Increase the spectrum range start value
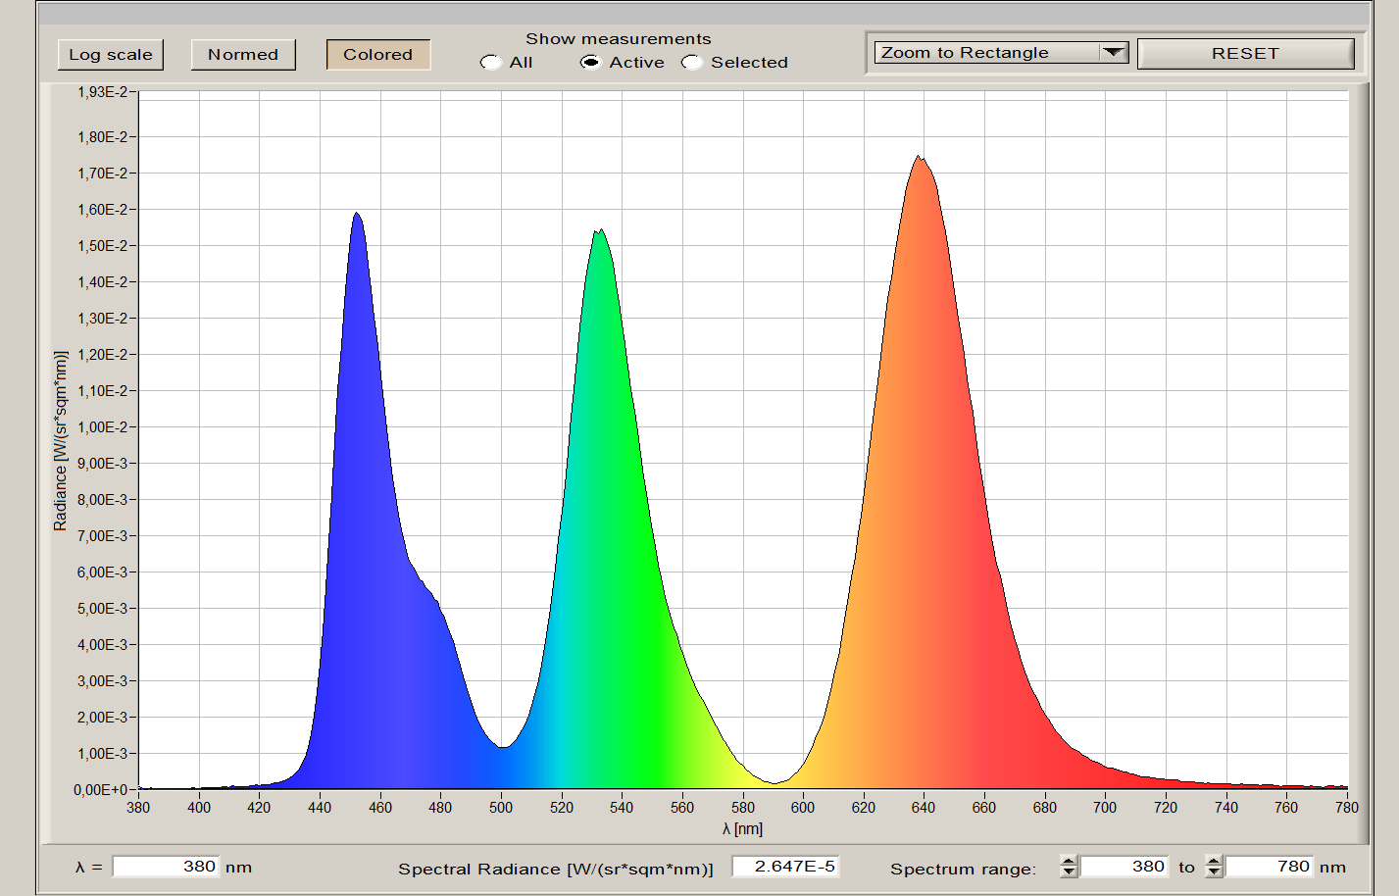This screenshot has width=1399, height=896. click(x=1069, y=861)
